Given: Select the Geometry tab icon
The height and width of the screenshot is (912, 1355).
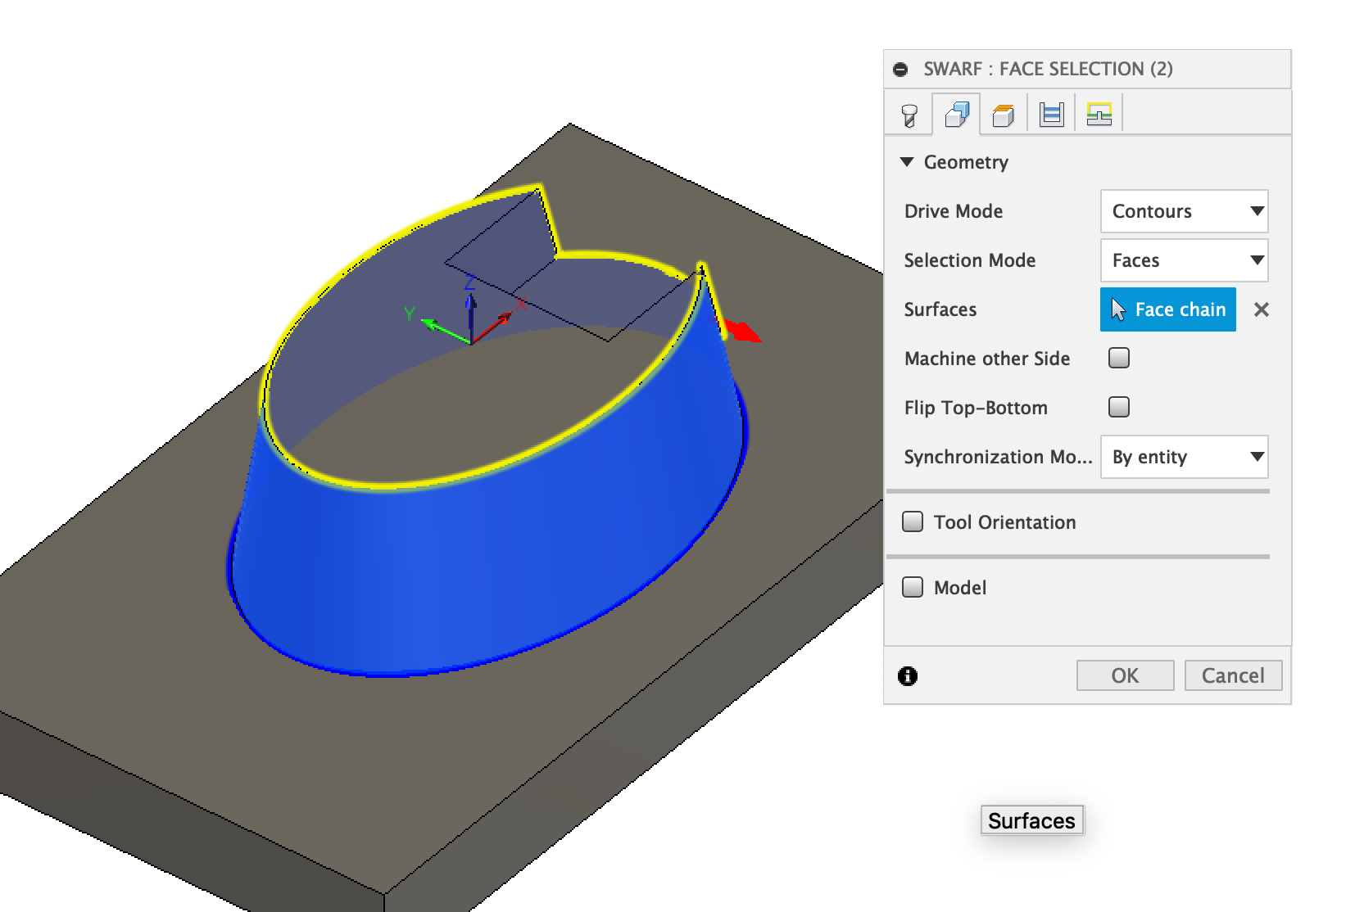Looking at the screenshot, I should coord(956,113).
